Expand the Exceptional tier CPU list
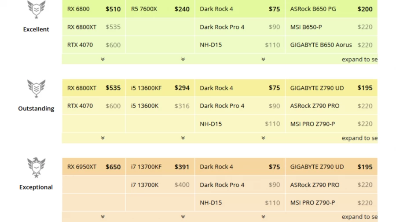Image resolution: width=396 pixels, height=222 pixels. click(x=183, y=217)
